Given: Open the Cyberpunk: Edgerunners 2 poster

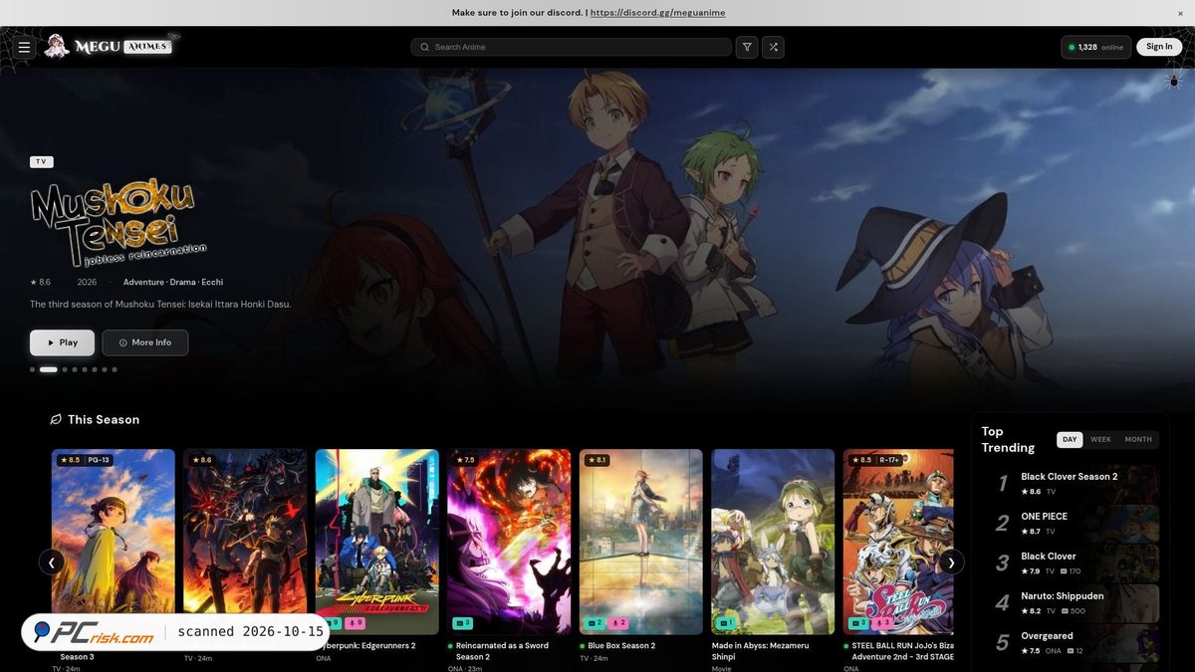Looking at the screenshot, I should point(377,542).
